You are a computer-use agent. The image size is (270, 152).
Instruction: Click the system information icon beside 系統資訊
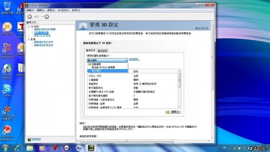(29, 139)
